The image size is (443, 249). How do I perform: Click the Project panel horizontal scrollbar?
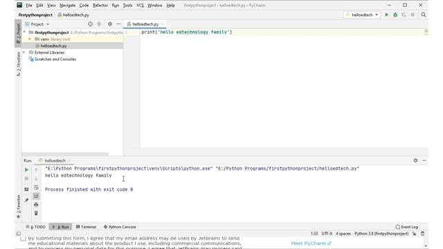[65, 154]
